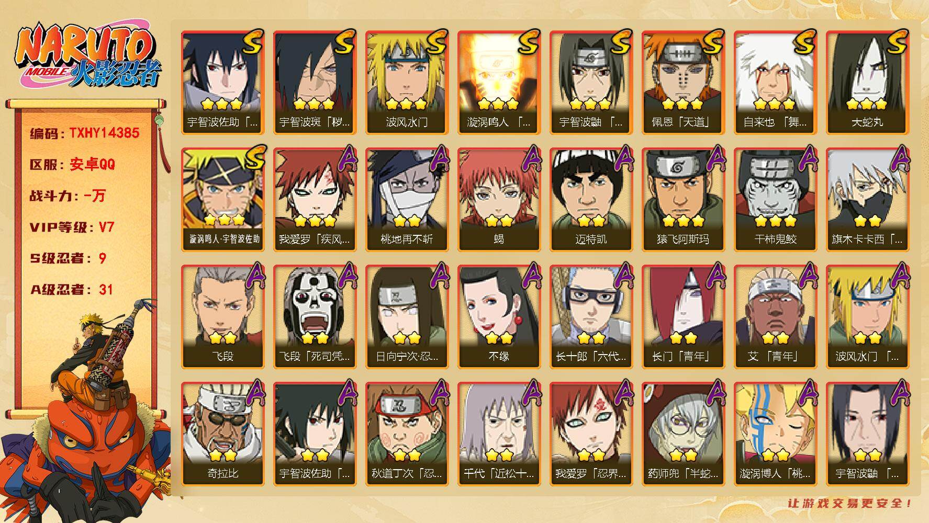The width and height of the screenshot is (929, 523).
Task: Click the 蝎 A-rank ninja portrait
Action: (499, 200)
